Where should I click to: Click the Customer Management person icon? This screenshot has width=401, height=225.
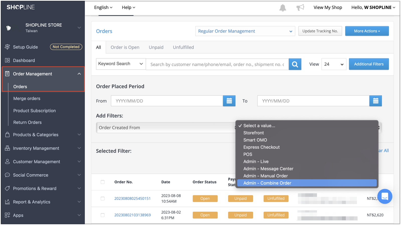click(7, 162)
